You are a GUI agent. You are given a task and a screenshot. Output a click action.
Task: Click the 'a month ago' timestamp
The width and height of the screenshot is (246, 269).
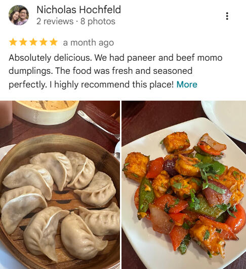coord(89,42)
